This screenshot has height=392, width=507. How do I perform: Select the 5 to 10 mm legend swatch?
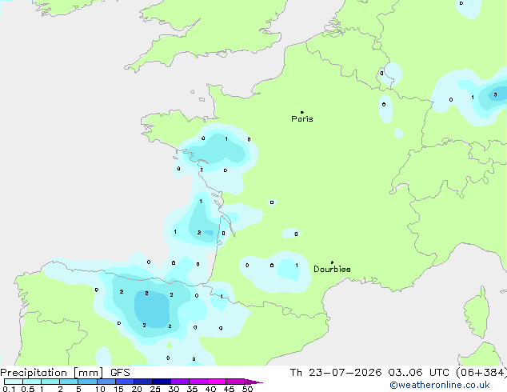pyautogui.click(x=87, y=382)
